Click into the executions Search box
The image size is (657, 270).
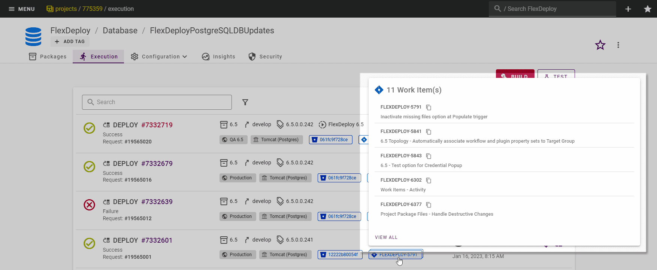(157, 102)
